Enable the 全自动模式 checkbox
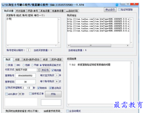This screenshot has height=113, width=145. click(68, 111)
